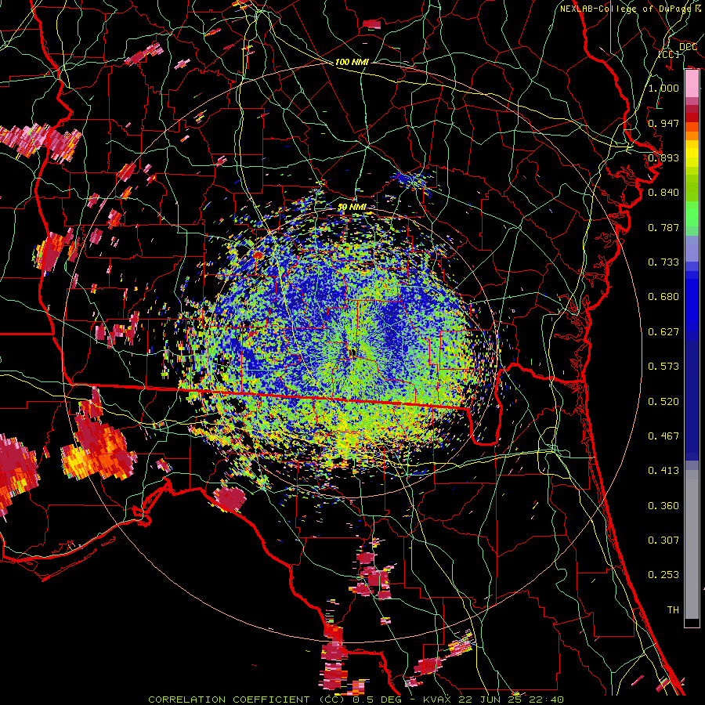Click the bright green band of the color bar
Image resolution: width=705 pixels, height=705 pixels.
[x=692, y=214]
